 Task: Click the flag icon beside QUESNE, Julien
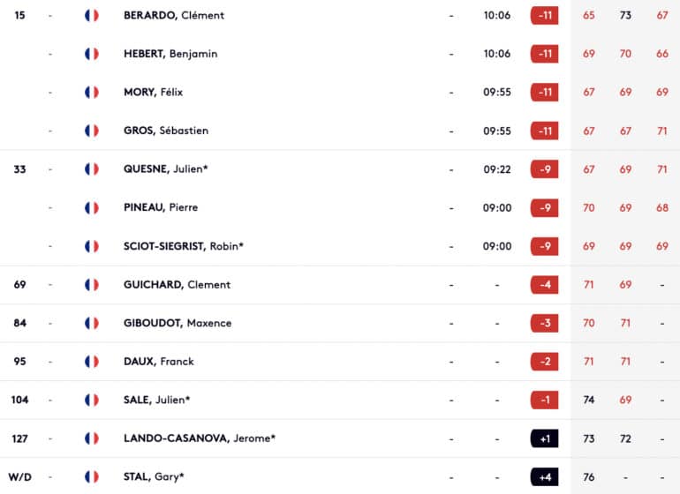coord(92,169)
